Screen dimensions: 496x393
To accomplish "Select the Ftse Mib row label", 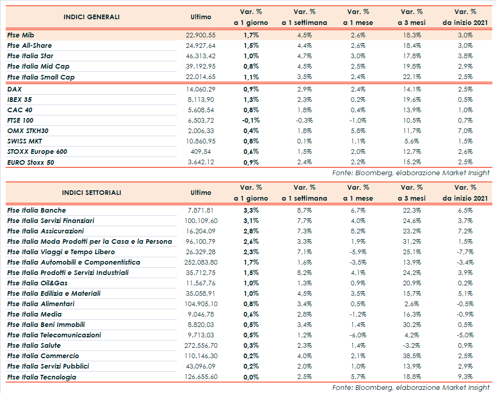I will [22, 35].
